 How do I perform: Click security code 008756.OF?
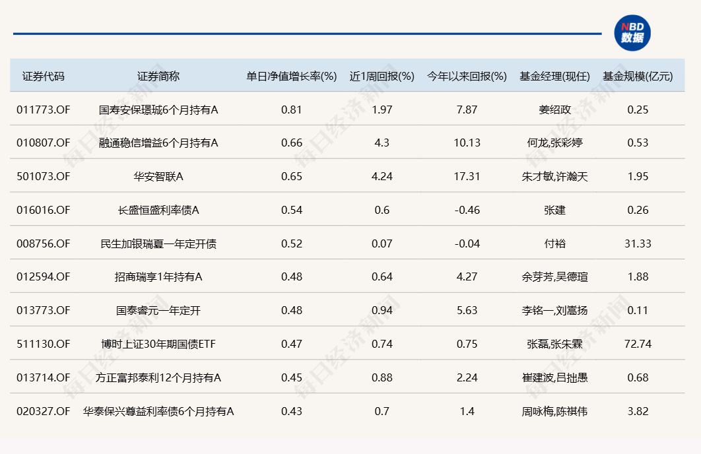coord(44,243)
